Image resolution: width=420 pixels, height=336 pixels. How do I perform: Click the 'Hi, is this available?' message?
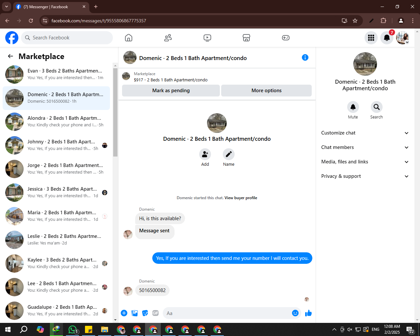160,219
